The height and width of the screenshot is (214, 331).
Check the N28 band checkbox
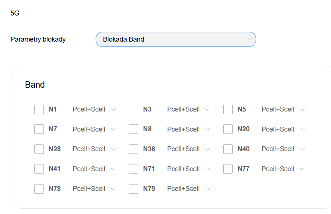pos(39,149)
